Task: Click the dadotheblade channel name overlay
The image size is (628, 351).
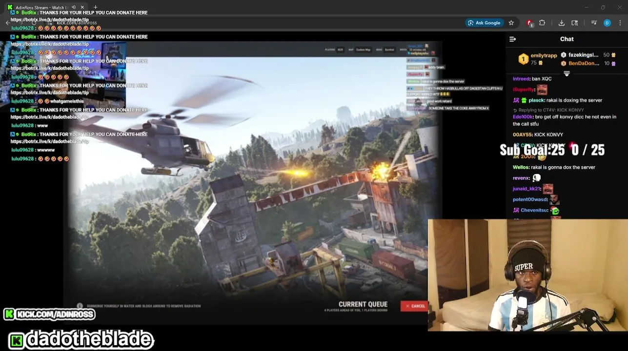Action: (81, 339)
